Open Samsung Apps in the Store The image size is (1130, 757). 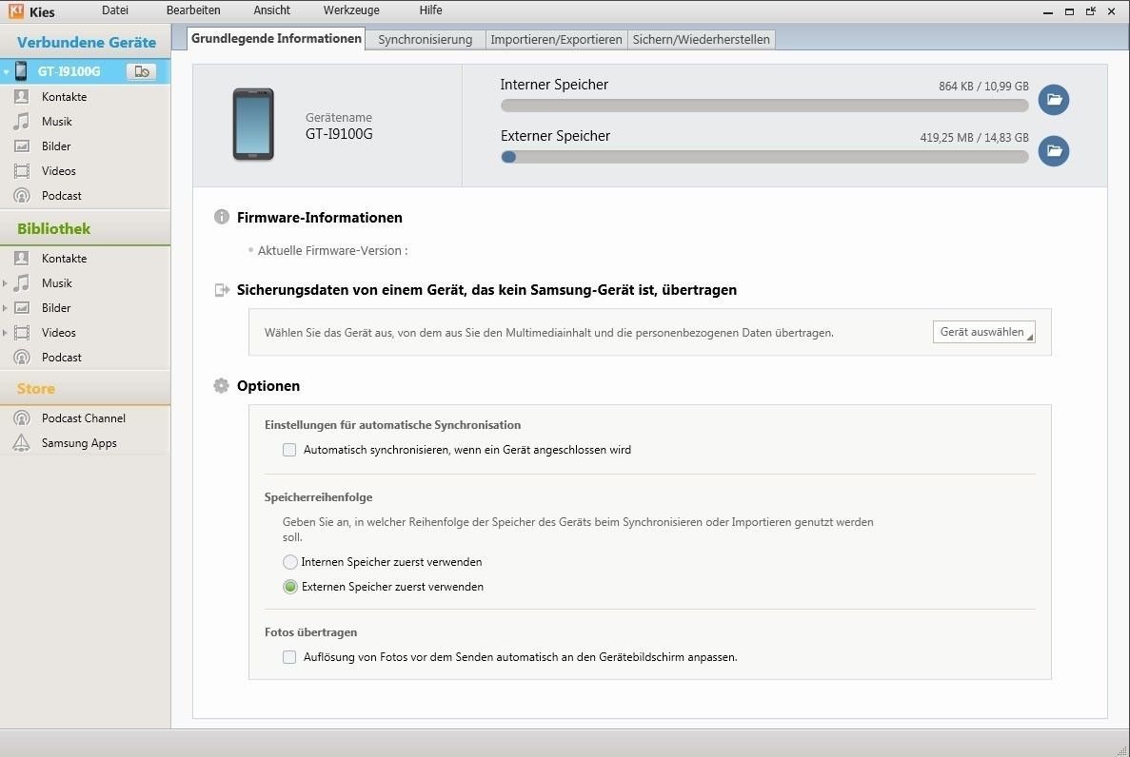(79, 443)
